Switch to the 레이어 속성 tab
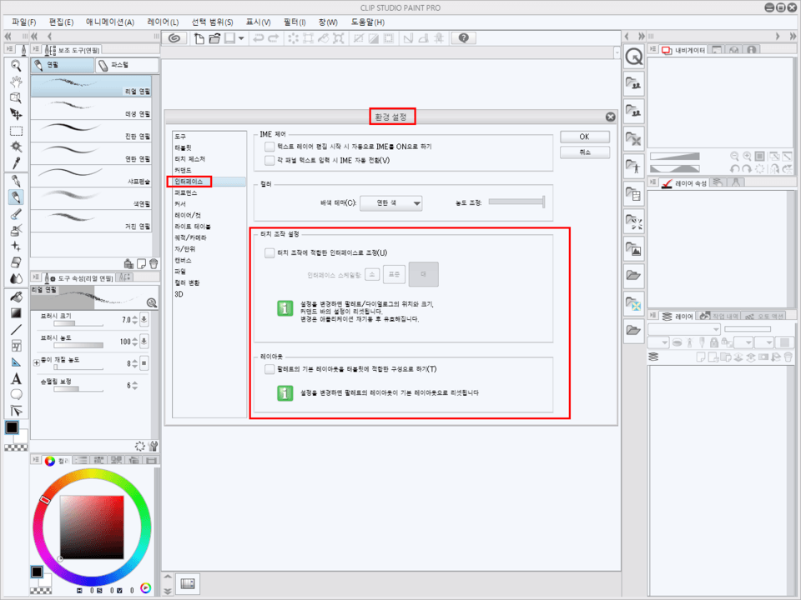 click(683, 182)
